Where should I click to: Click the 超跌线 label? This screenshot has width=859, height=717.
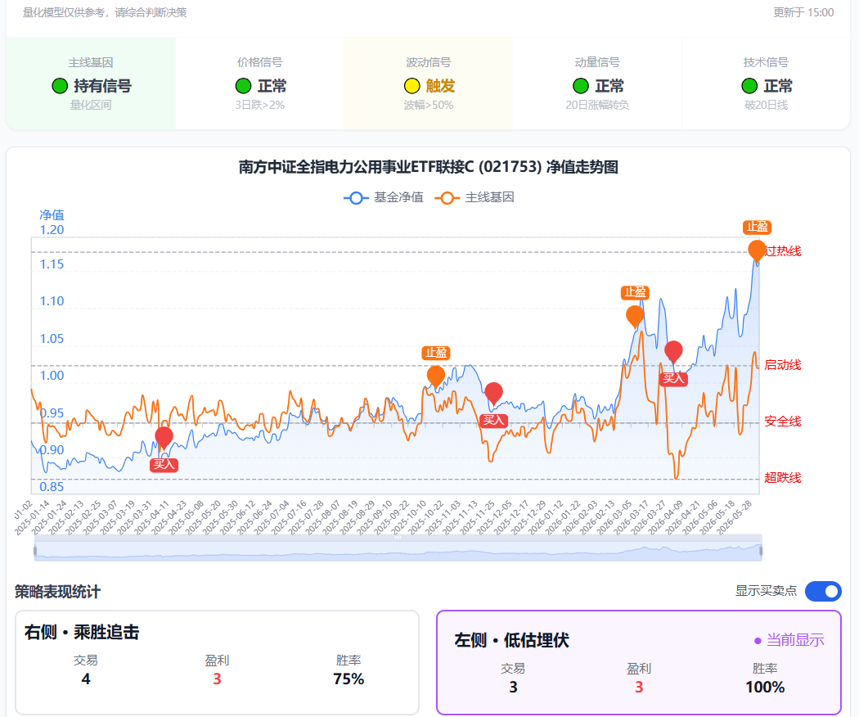pyautogui.click(x=783, y=478)
